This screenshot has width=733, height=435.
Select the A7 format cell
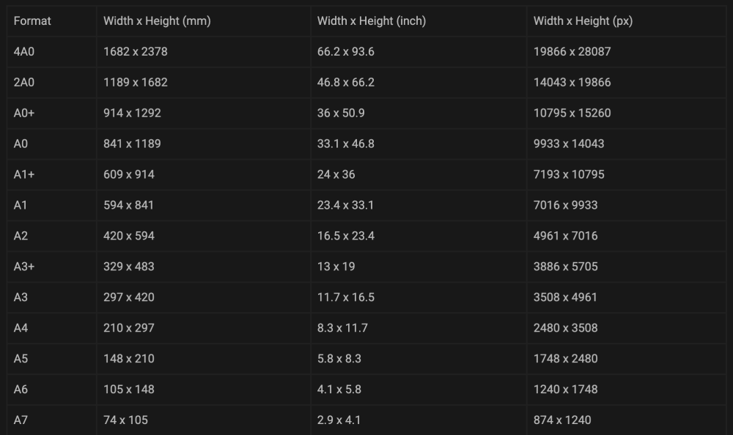[x=21, y=420]
